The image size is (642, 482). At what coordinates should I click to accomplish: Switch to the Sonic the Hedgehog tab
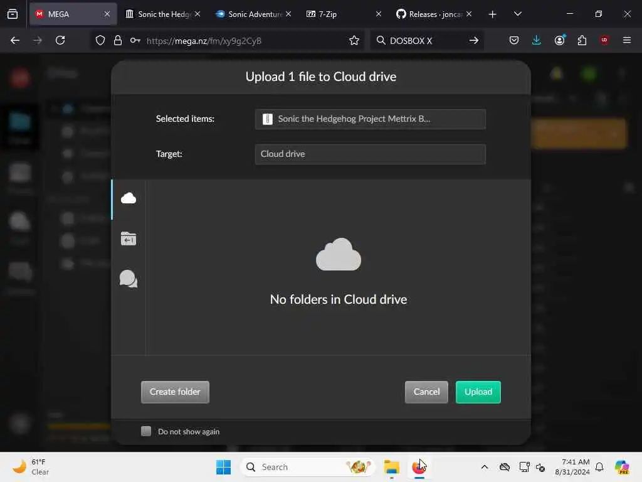(163, 14)
